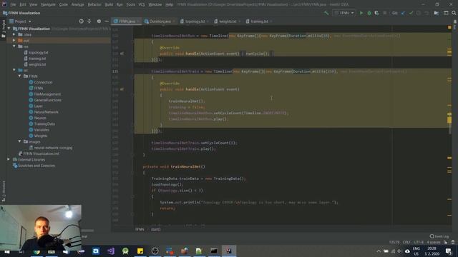The width and height of the screenshot is (458, 257).
Task: Switch to the training.txt editor tab
Action: [259, 21]
